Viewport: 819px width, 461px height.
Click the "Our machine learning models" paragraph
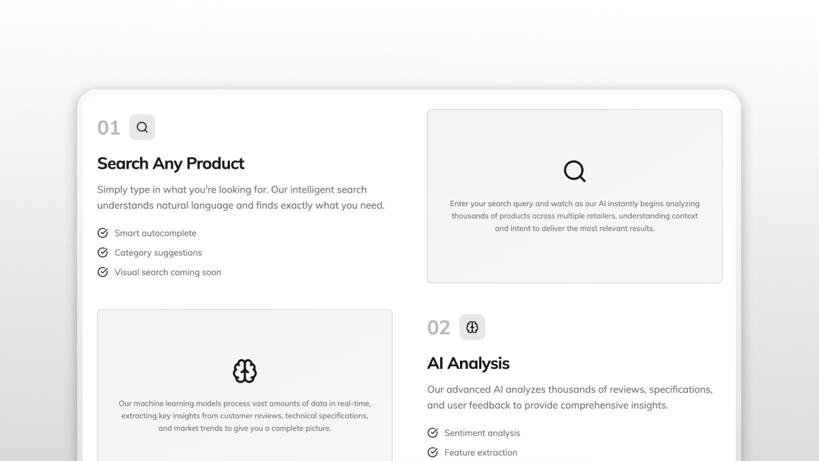pyautogui.click(x=244, y=416)
